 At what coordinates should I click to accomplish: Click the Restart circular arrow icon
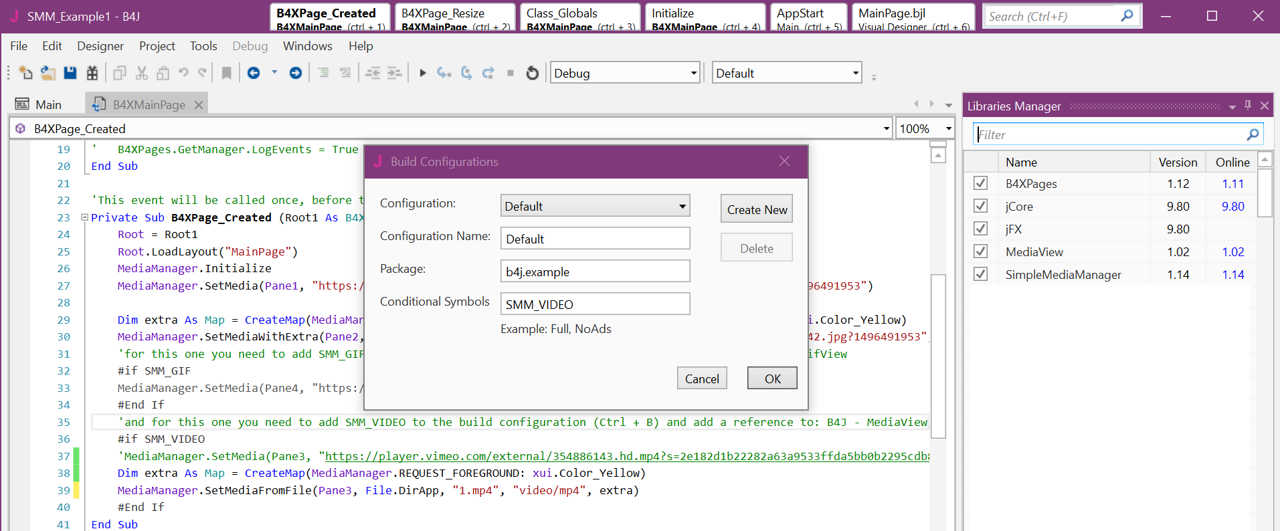pos(533,73)
